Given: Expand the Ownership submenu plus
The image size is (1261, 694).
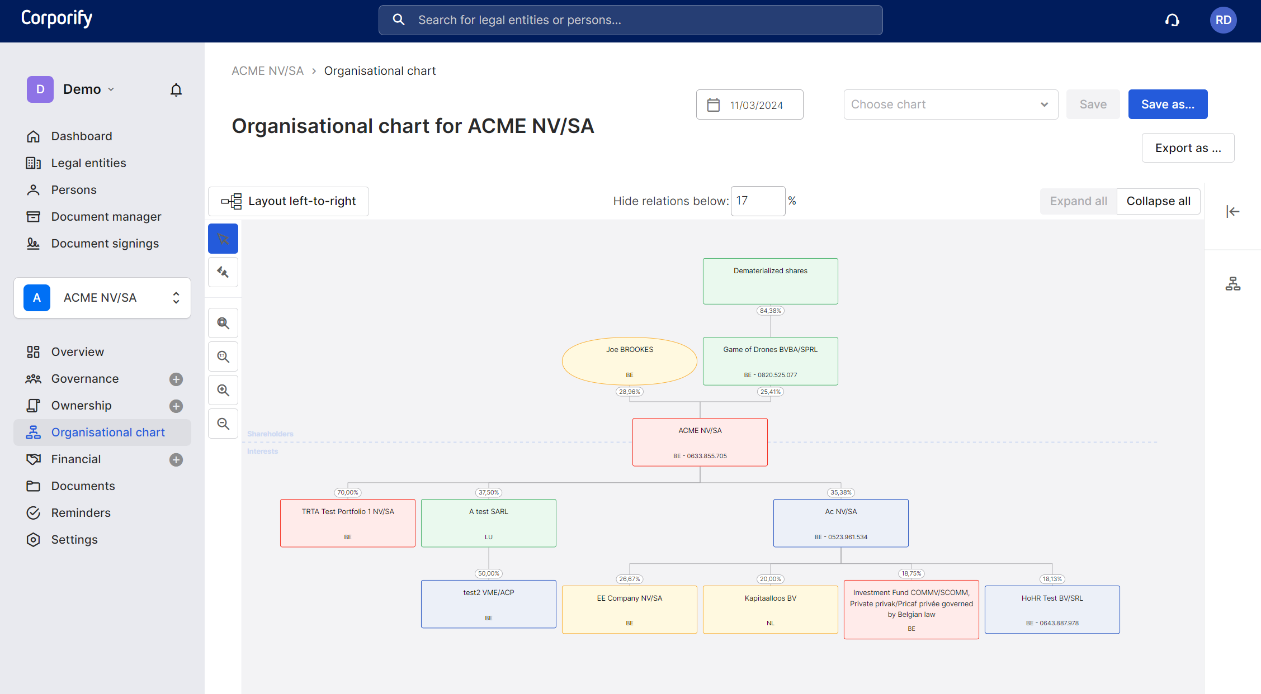Looking at the screenshot, I should click(x=176, y=406).
